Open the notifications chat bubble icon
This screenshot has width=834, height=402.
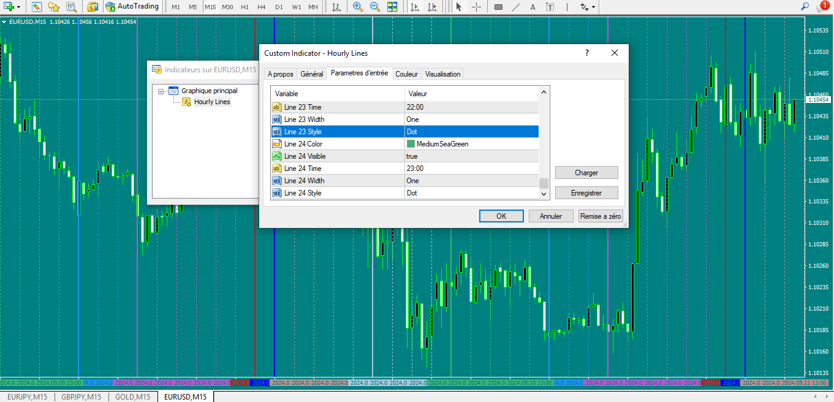point(822,7)
